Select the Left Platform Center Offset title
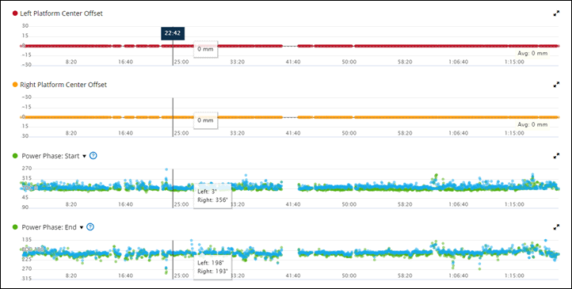 pos(61,13)
